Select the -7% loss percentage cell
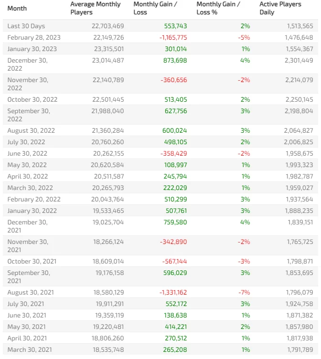This screenshot has height=359, width=321. pos(245,293)
